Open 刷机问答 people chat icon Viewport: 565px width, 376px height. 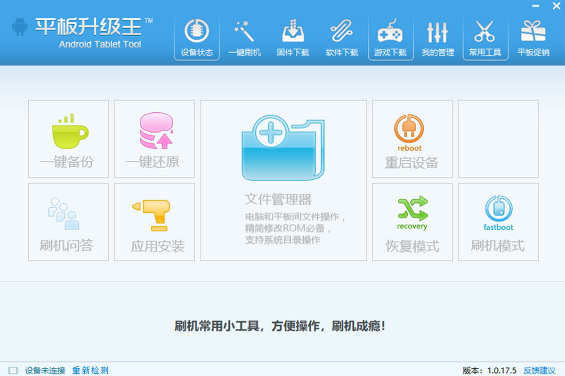point(64,214)
